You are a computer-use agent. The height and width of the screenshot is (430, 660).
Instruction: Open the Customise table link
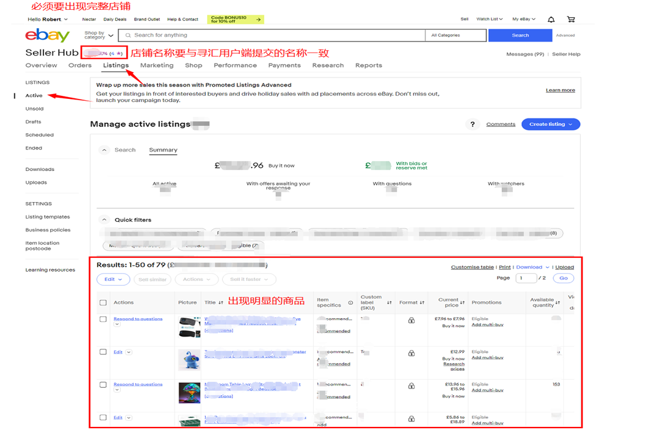pos(473,268)
